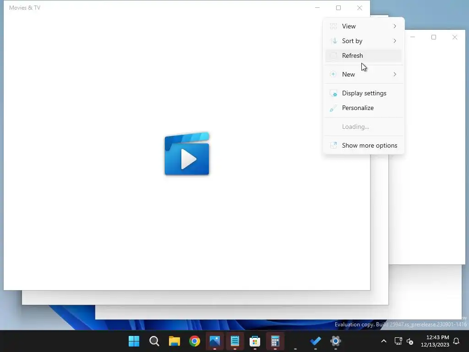Open the notification bell
469x352 pixels.
457,341
